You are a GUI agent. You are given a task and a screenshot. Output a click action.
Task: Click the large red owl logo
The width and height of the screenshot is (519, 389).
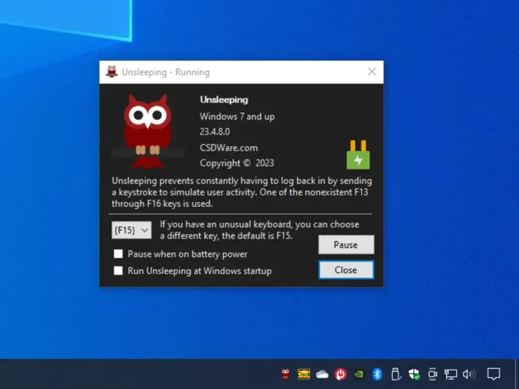(148, 132)
